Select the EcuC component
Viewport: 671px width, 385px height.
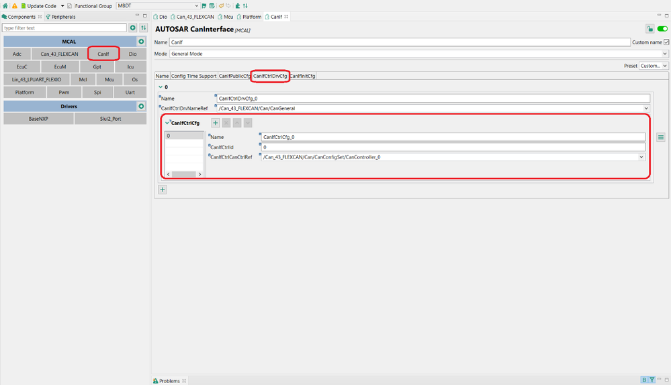coord(21,67)
